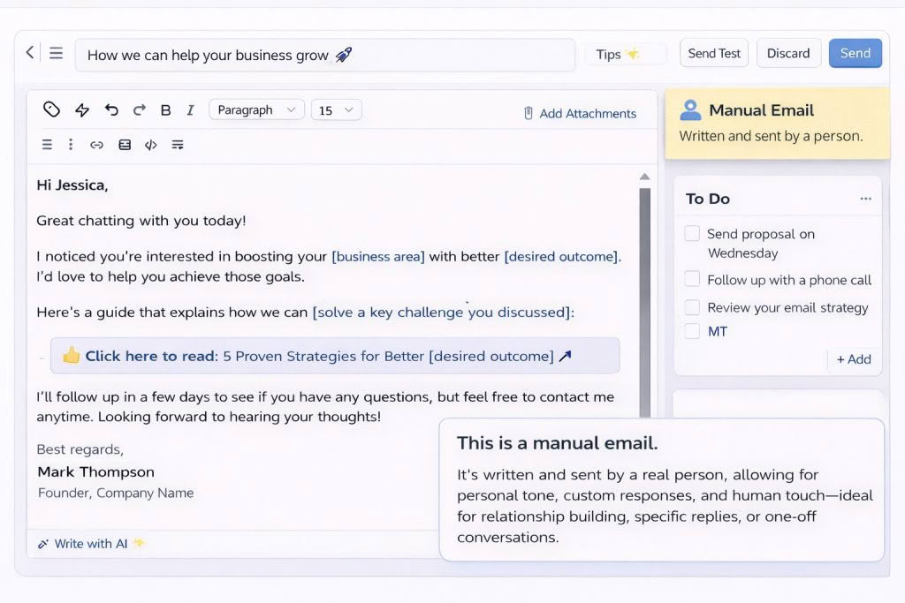Open the font size 15 dropdown
Screen dimensions: 905x603
coord(336,109)
